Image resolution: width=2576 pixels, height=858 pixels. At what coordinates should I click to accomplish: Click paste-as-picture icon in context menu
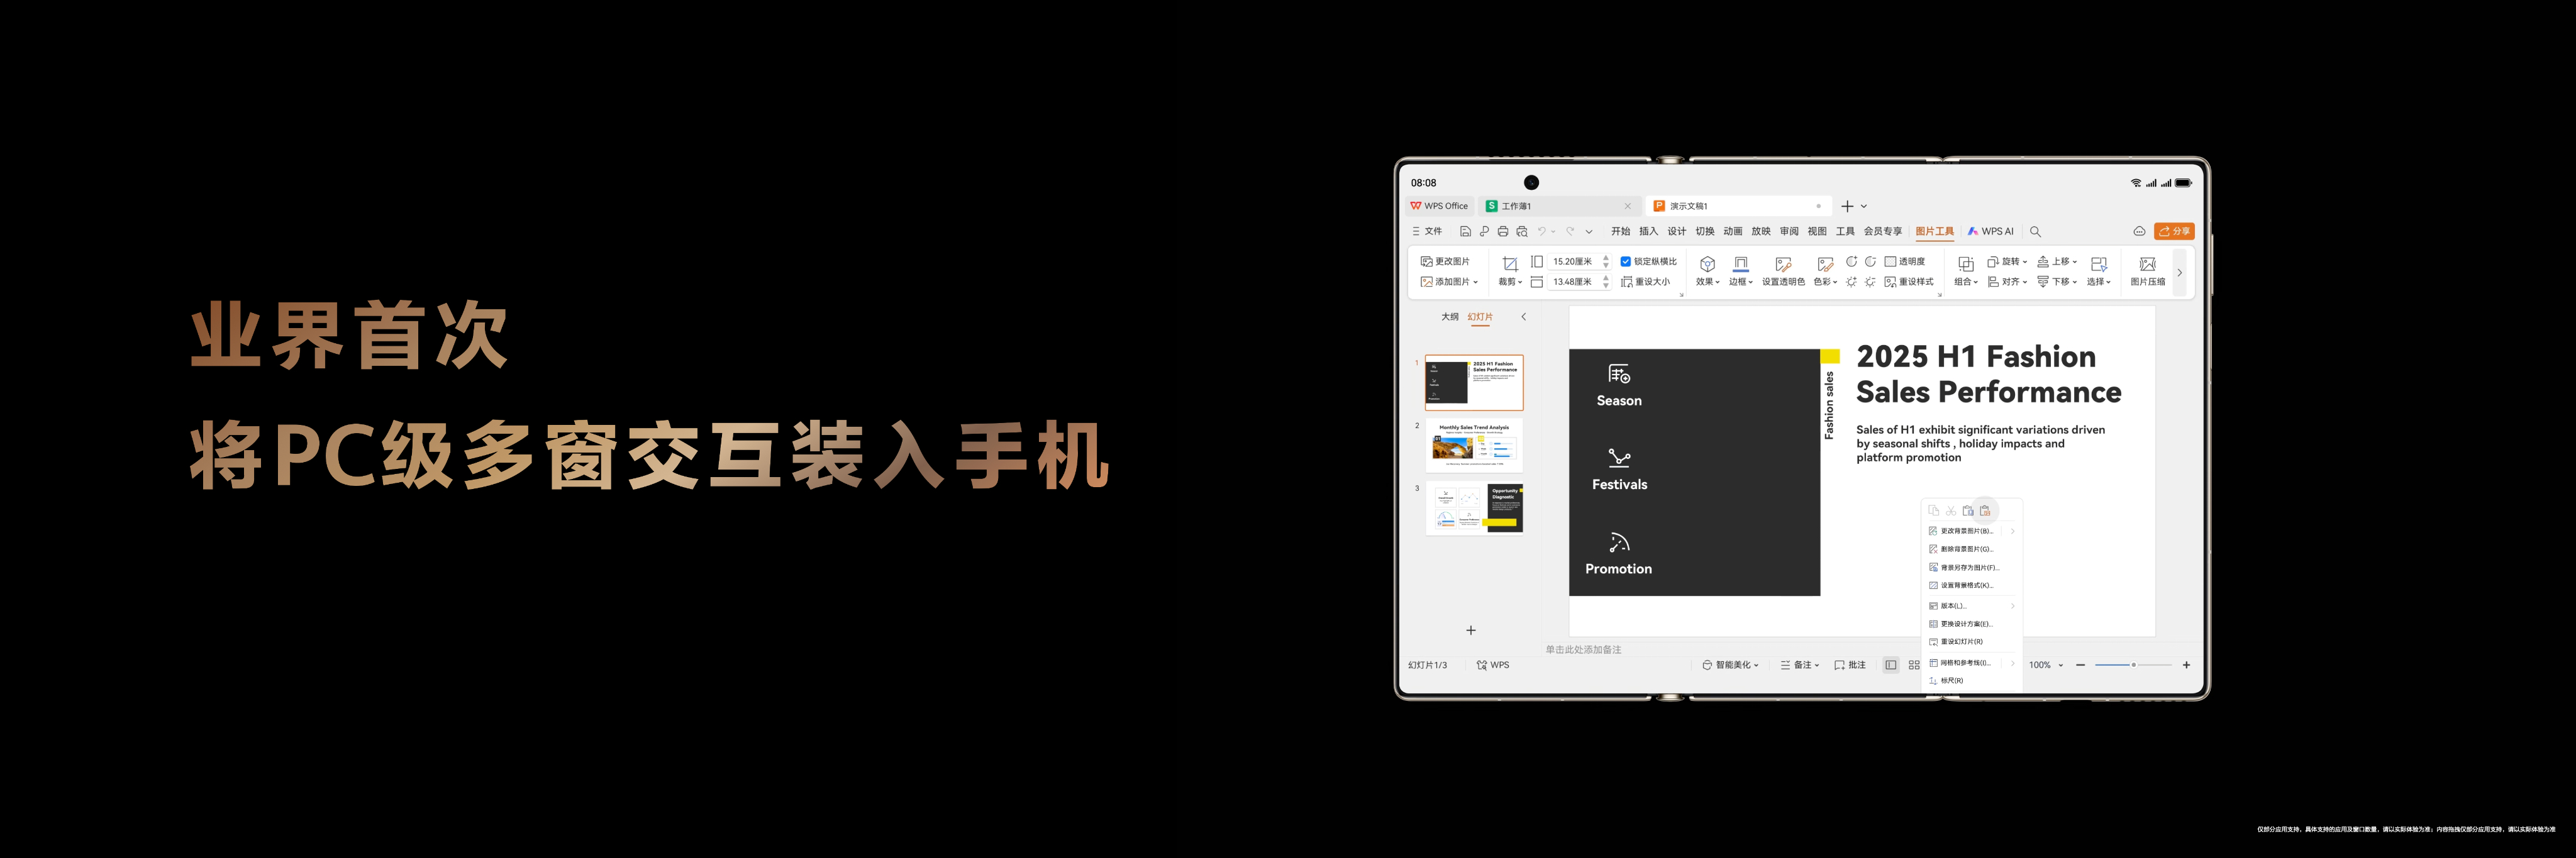1985,510
